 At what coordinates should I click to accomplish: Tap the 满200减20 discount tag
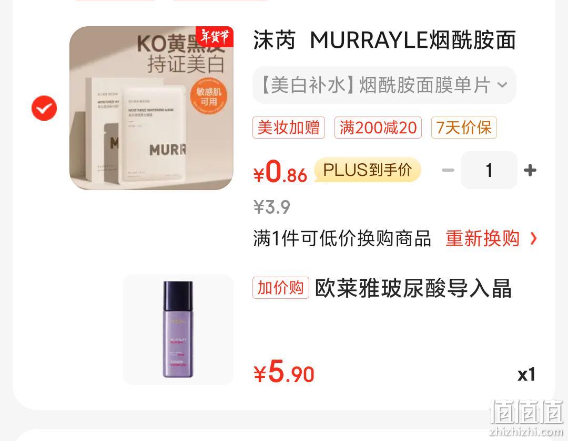point(378,128)
